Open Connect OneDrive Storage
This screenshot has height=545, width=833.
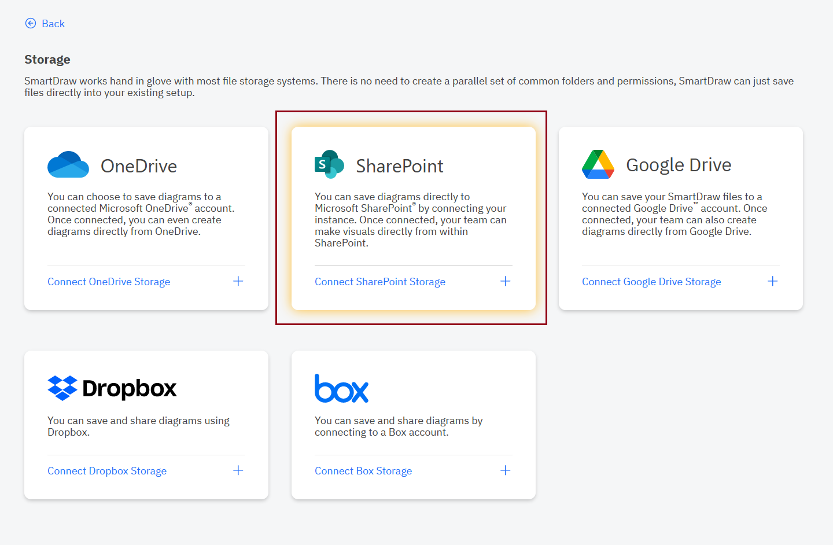tap(109, 282)
